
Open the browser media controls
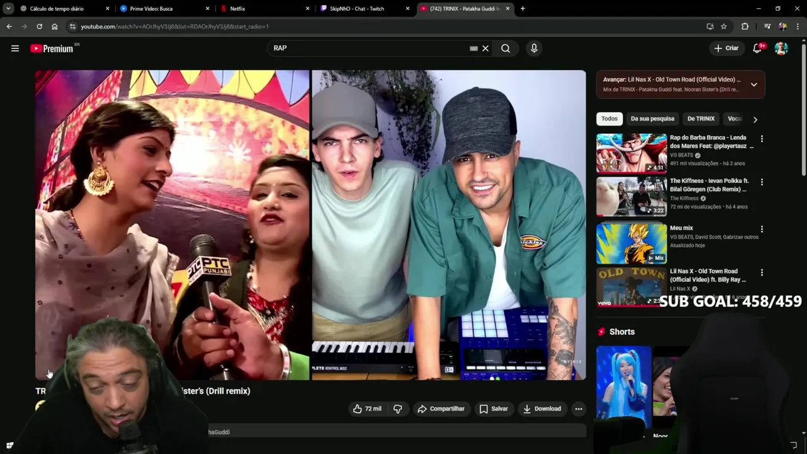pyautogui.click(x=767, y=26)
